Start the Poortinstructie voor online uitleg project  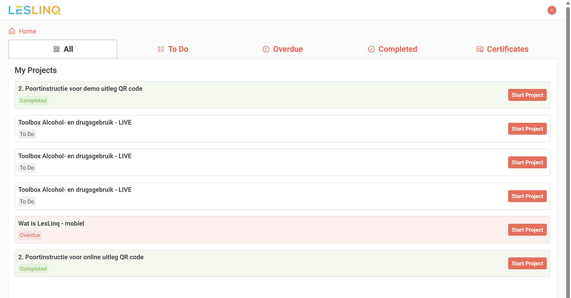[x=527, y=263]
